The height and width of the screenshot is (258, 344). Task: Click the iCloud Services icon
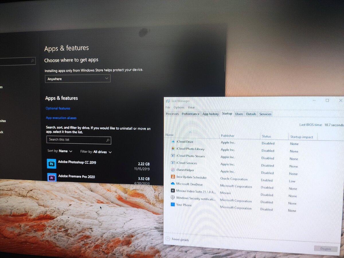(173, 163)
